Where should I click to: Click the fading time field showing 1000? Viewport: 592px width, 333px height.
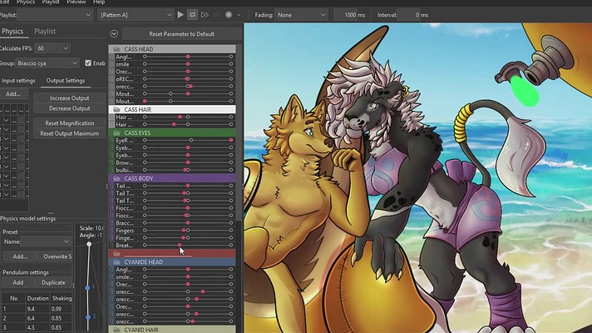pos(351,15)
